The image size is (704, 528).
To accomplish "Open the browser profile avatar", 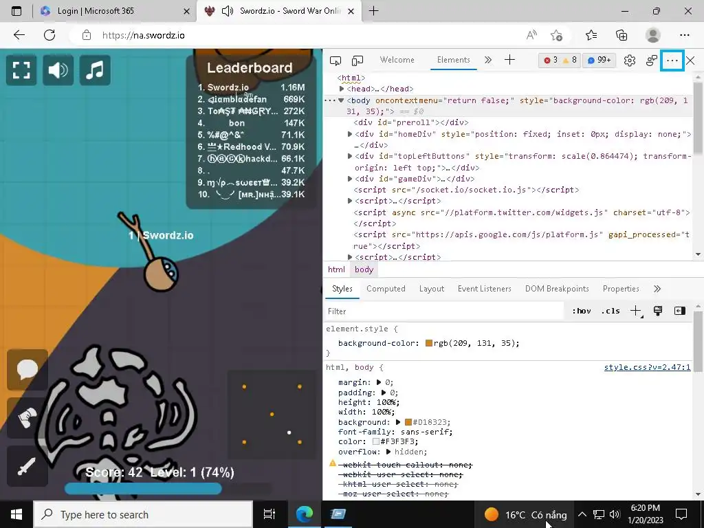I will (653, 35).
